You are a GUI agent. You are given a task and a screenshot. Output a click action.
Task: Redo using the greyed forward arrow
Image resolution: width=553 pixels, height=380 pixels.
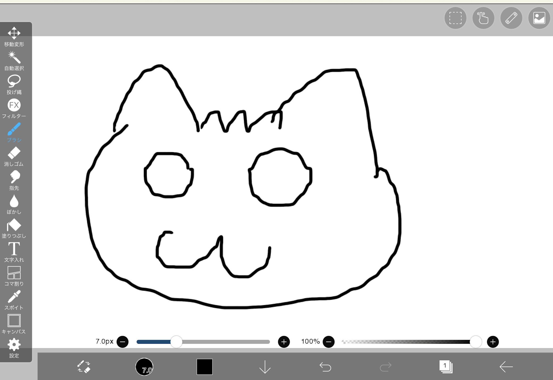point(386,367)
